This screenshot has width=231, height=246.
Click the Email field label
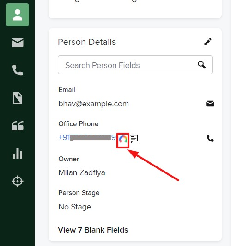pos(67,90)
